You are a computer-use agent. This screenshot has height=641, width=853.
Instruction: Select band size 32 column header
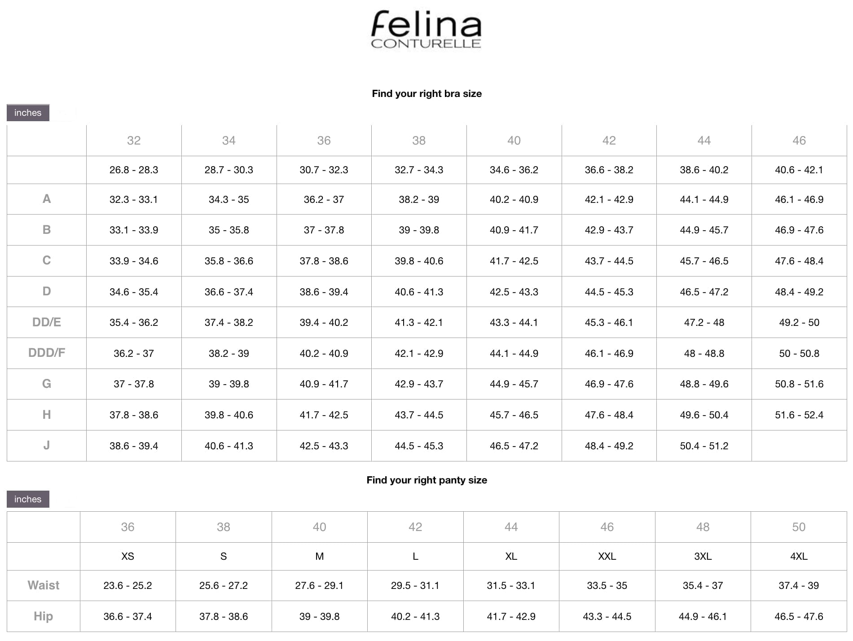(x=134, y=140)
